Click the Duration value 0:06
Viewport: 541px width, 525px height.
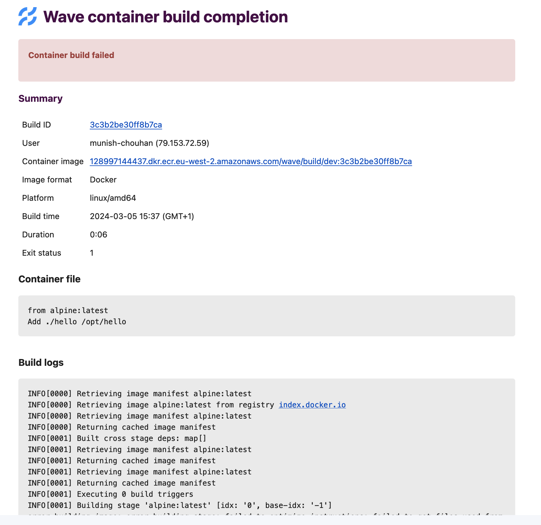(98, 235)
